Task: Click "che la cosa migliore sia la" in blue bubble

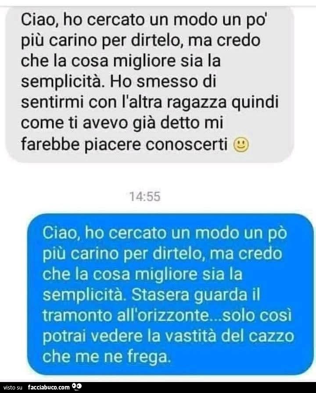Action: tap(143, 275)
